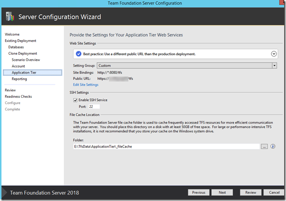The image size is (286, 201).
Task: Select Clone Deployment in wizard navigation
Action: 23,53
